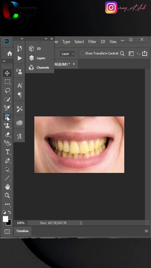Select the Eyedropper tool

[x=7, y=108]
